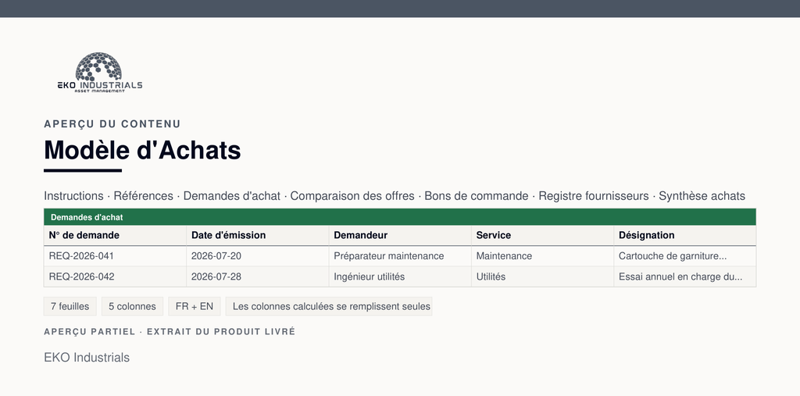Open the Instructions sheet name
The width and height of the screenshot is (800, 396).
(73, 196)
